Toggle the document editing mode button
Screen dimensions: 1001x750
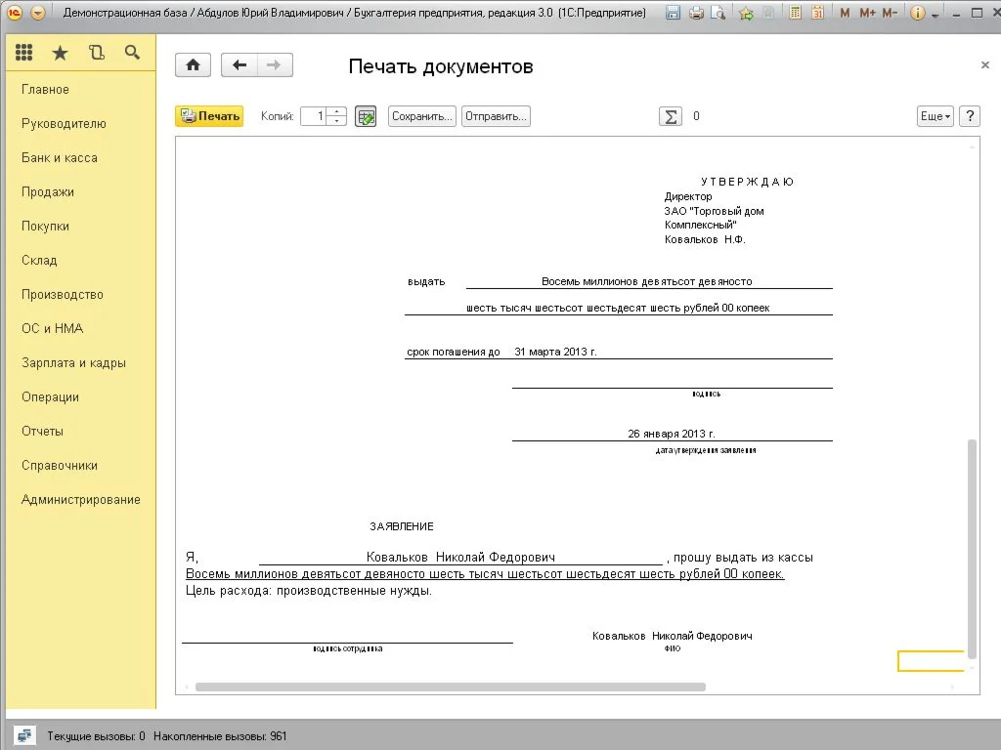[x=366, y=116]
